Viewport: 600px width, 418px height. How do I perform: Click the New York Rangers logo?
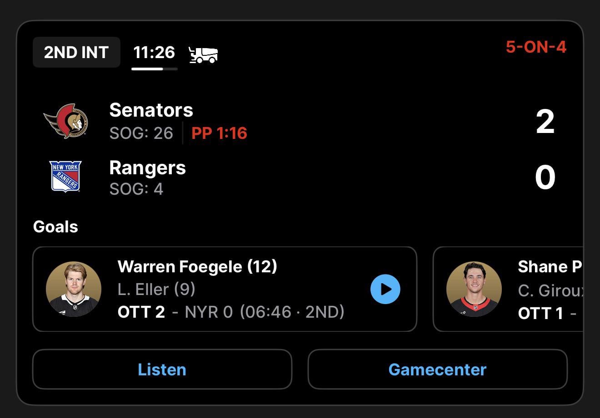65,177
